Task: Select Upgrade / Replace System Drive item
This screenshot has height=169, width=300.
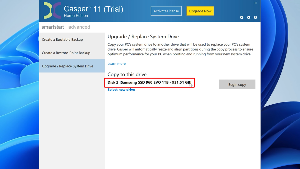Action: click(72, 66)
